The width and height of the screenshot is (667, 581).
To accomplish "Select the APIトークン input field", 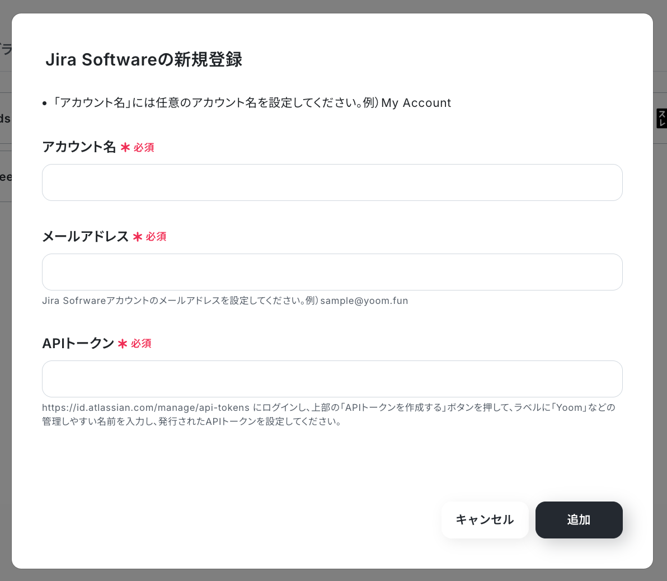I will pyautogui.click(x=332, y=379).
